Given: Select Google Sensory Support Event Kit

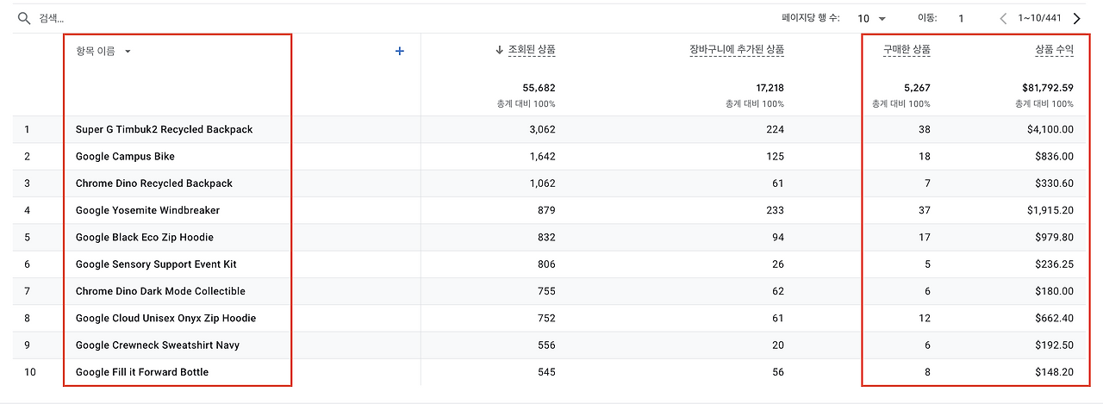Looking at the screenshot, I should coord(156,264).
